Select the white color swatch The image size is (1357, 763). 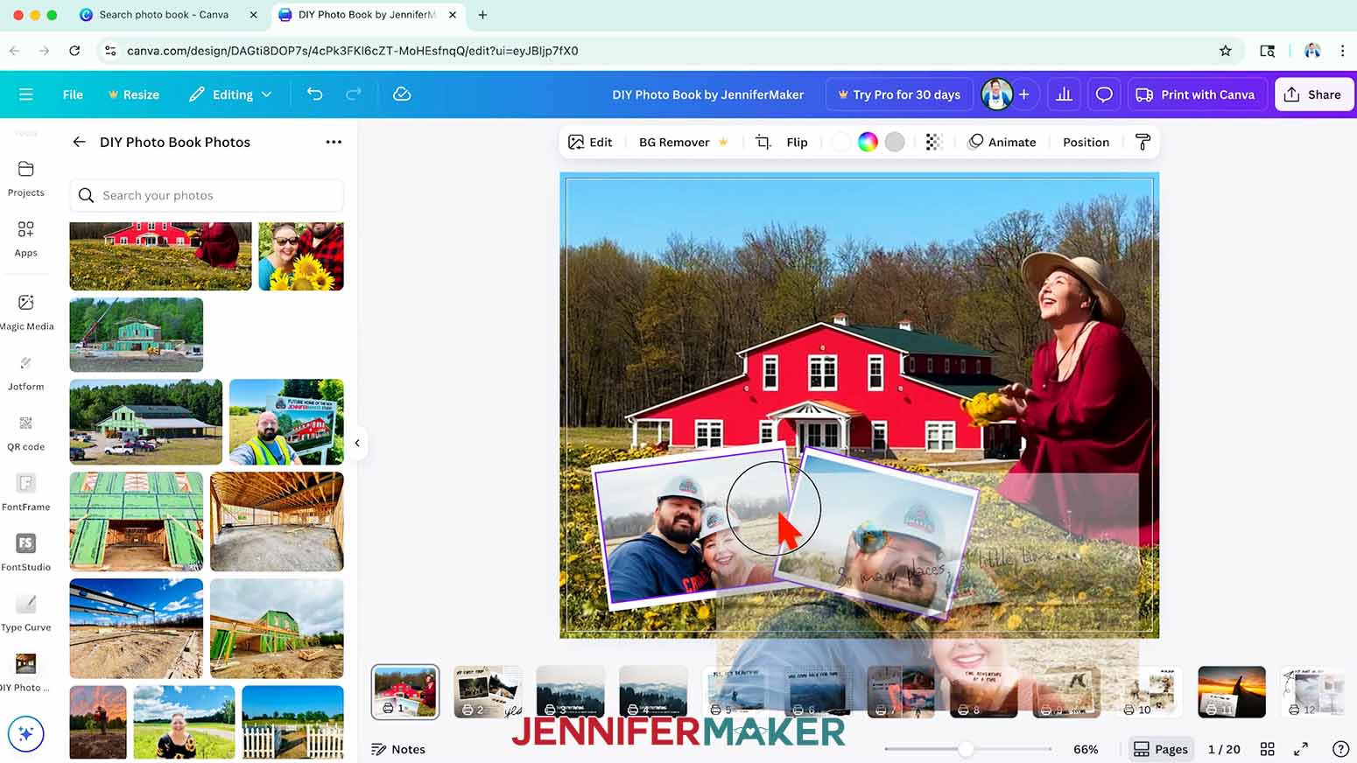pos(840,142)
